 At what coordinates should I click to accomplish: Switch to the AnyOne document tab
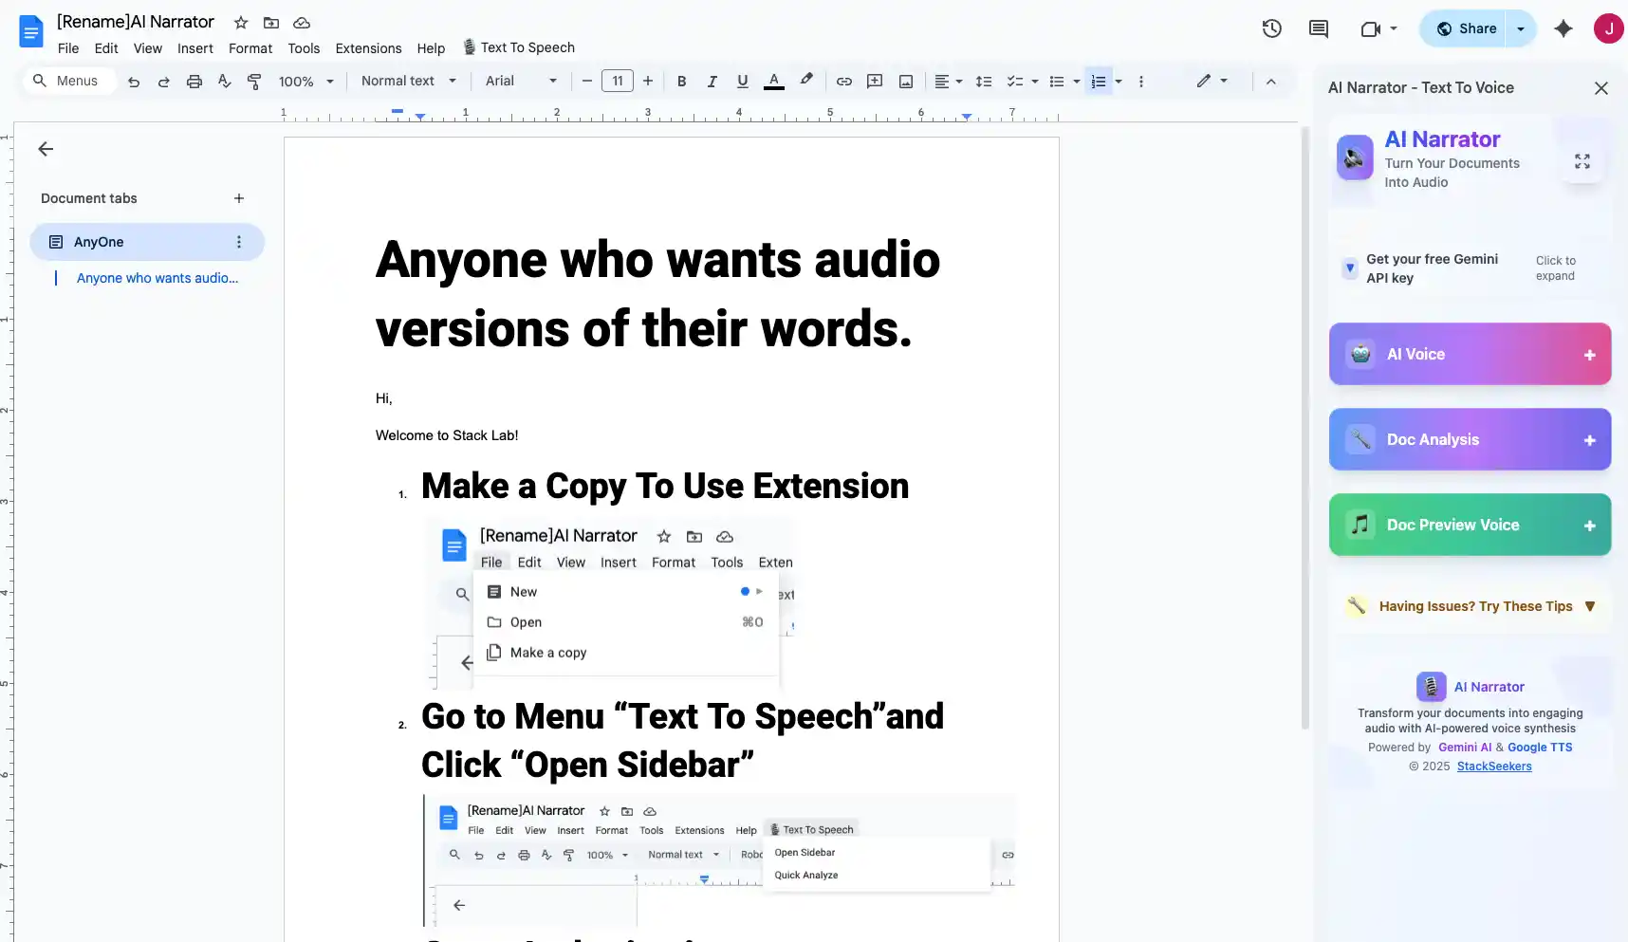point(98,242)
